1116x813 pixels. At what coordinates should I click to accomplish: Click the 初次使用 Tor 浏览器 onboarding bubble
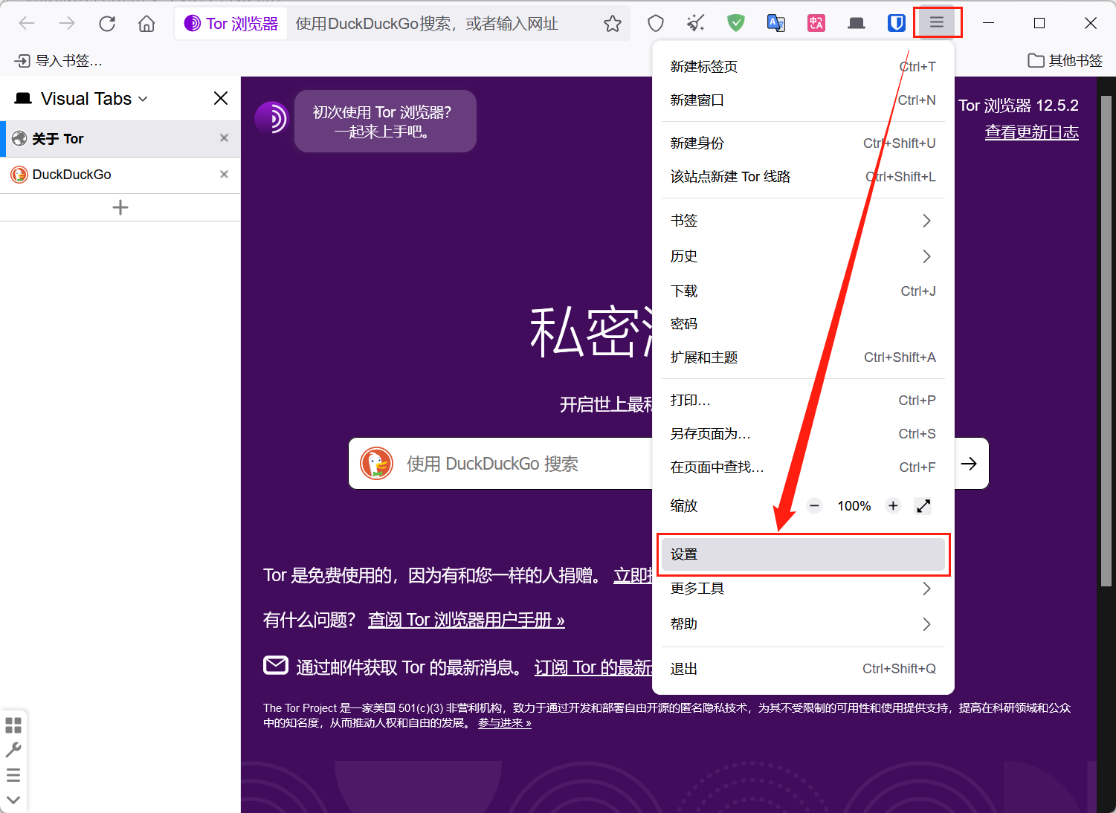click(385, 121)
